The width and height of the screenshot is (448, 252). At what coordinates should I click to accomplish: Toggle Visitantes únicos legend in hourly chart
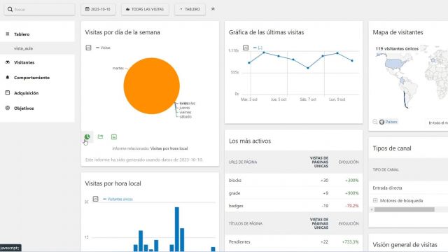pyautogui.click(x=118, y=199)
